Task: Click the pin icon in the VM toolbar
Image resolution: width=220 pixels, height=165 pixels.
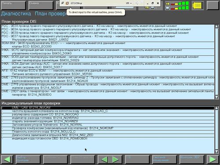Action: [x=62, y=3]
